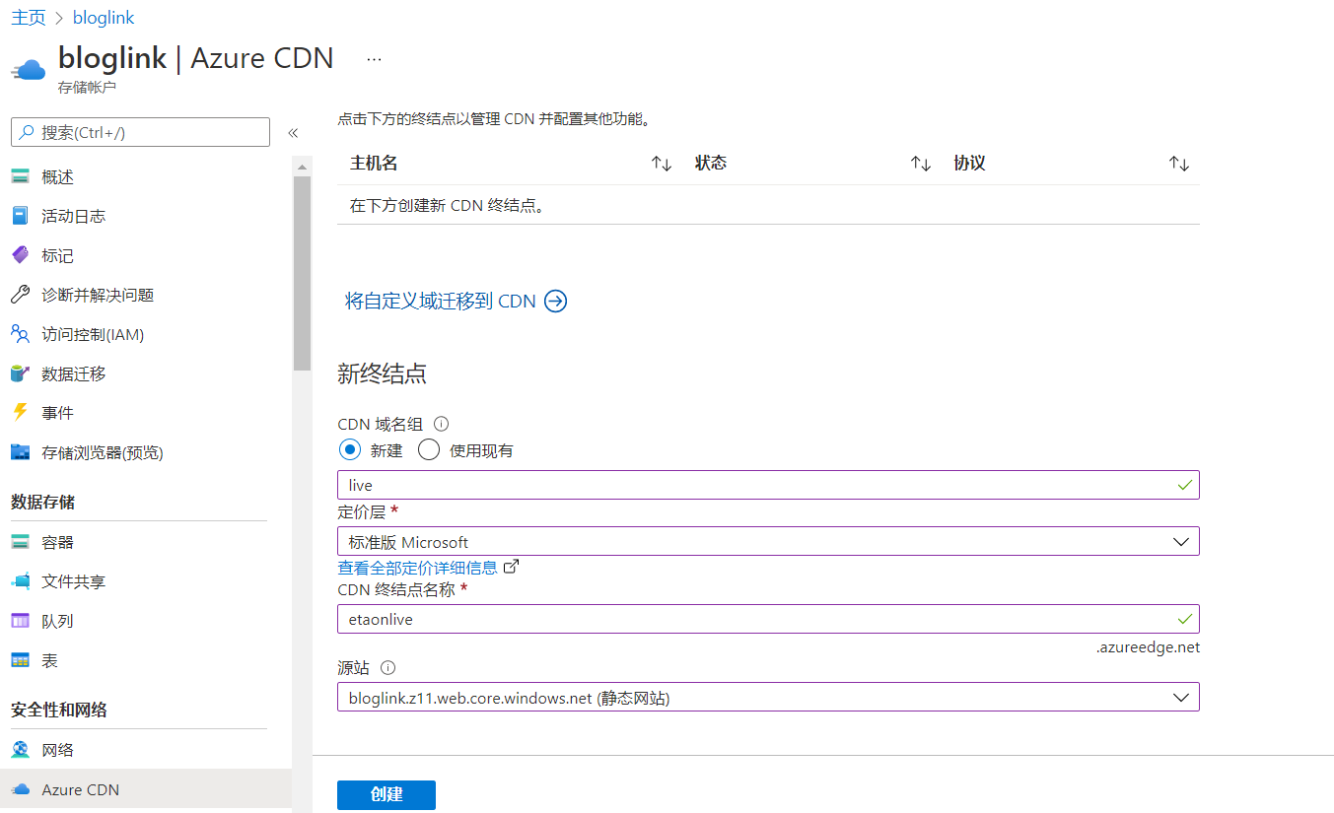
Task: Click the sidebar scrollbar up arrow
Action: [302, 167]
